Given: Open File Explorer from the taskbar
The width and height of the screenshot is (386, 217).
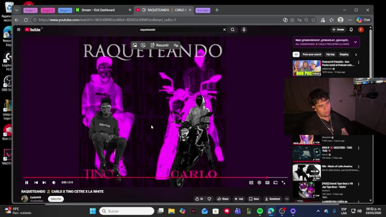Looking at the screenshot, I should [171, 211].
